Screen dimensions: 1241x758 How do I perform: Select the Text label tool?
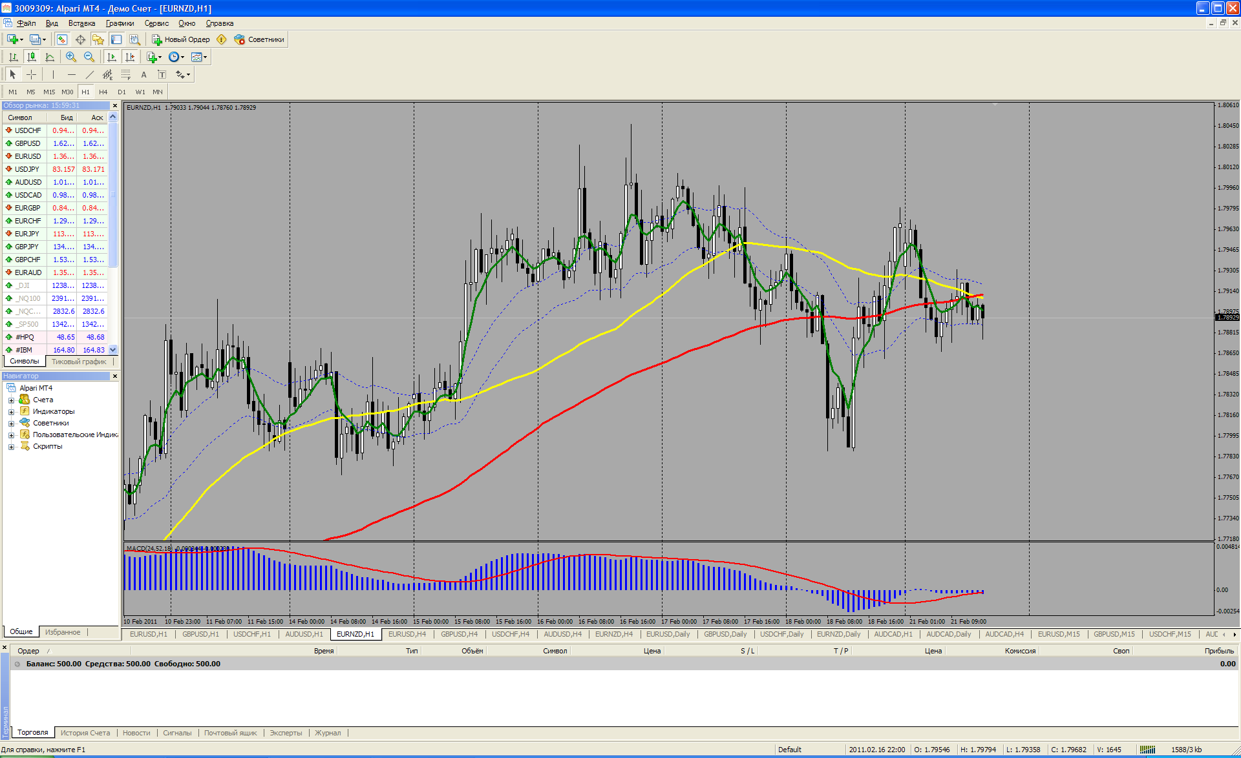162,75
